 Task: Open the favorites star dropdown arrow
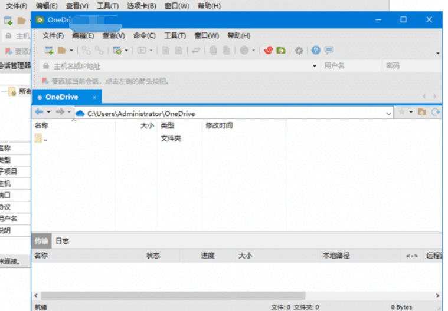pyautogui.click(x=411, y=112)
